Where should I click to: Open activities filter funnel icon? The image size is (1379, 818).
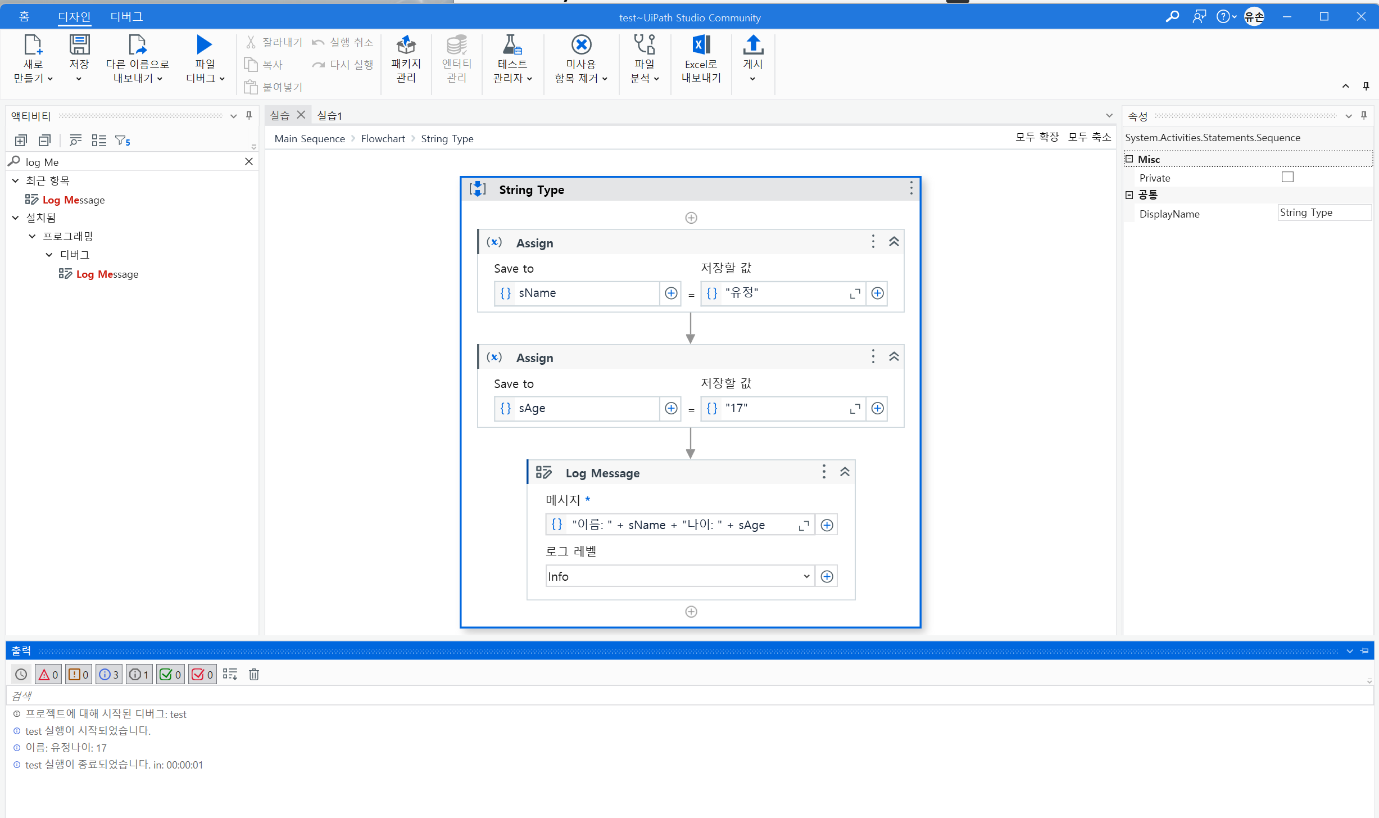(x=122, y=141)
